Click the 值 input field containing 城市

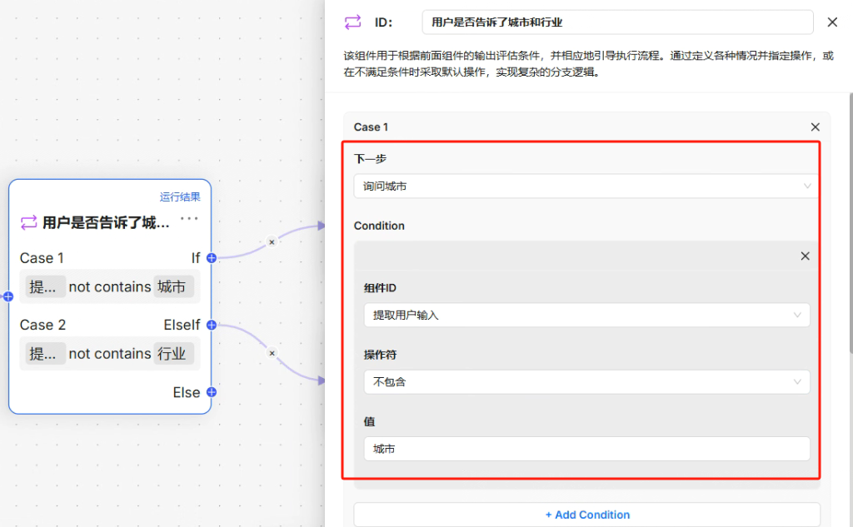pos(586,449)
